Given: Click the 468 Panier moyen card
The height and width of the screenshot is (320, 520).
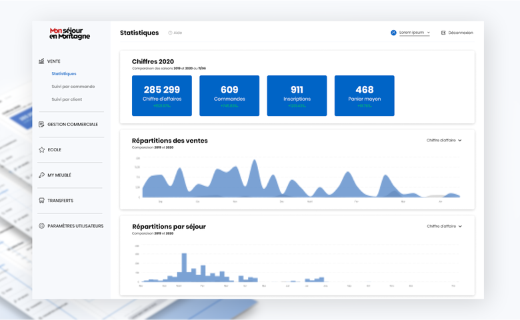Looking at the screenshot, I should 365,96.
